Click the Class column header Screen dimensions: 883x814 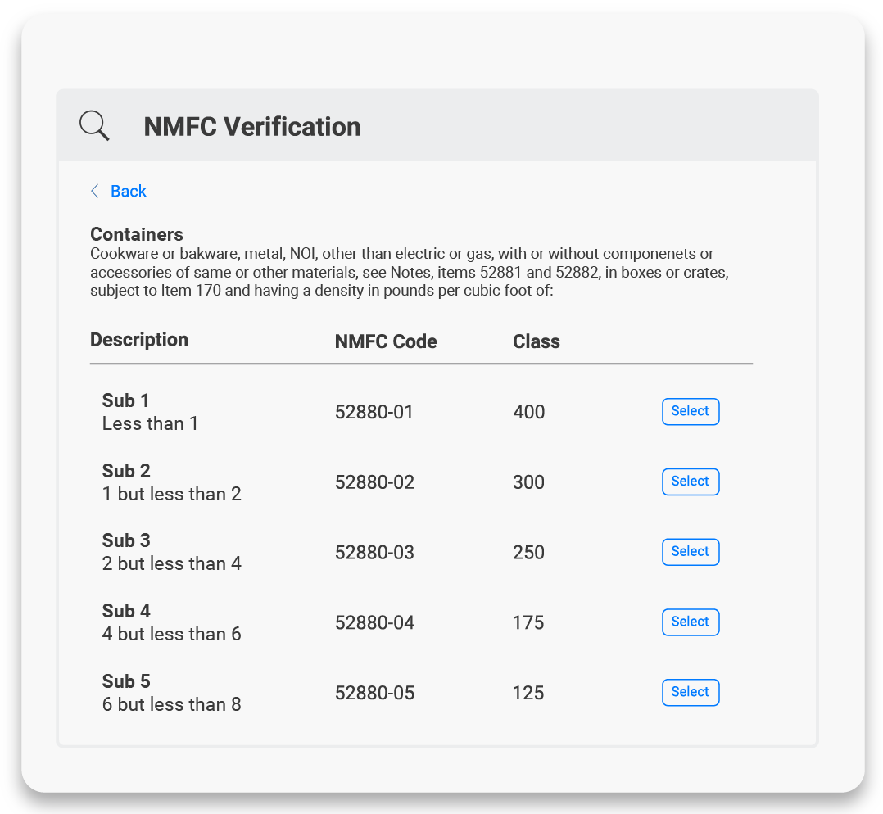pos(536,341)
